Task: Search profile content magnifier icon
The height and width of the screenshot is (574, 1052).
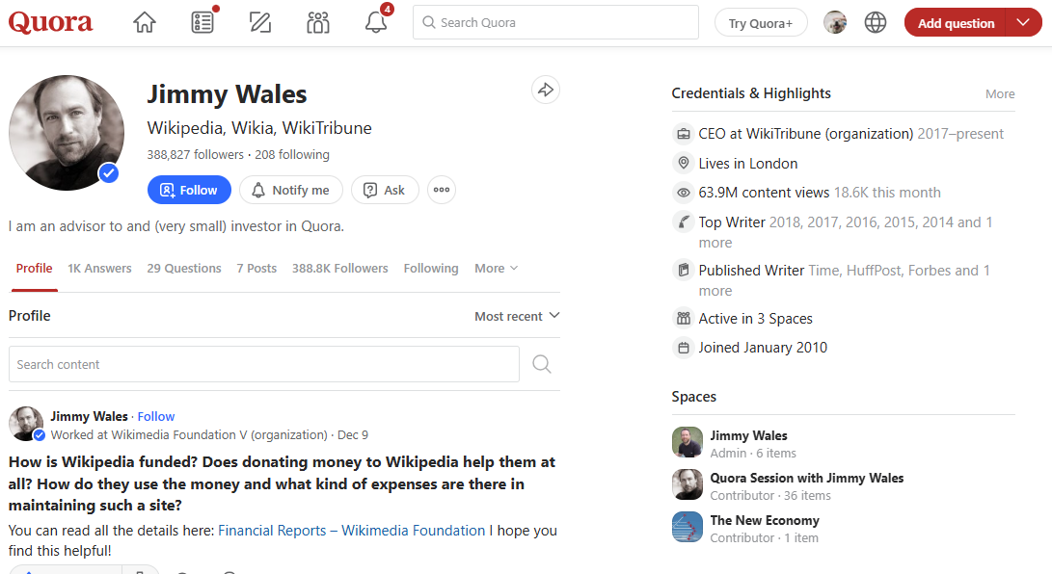Action: pyautogui.click(x=542, y=364)
